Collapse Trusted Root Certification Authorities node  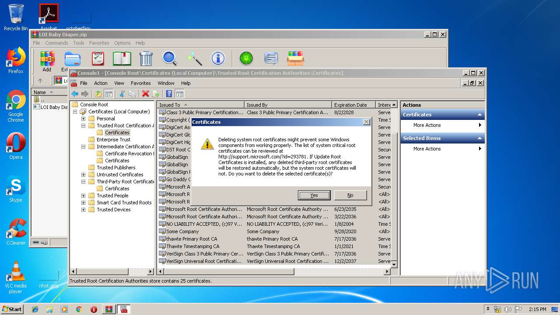[83, 126]
